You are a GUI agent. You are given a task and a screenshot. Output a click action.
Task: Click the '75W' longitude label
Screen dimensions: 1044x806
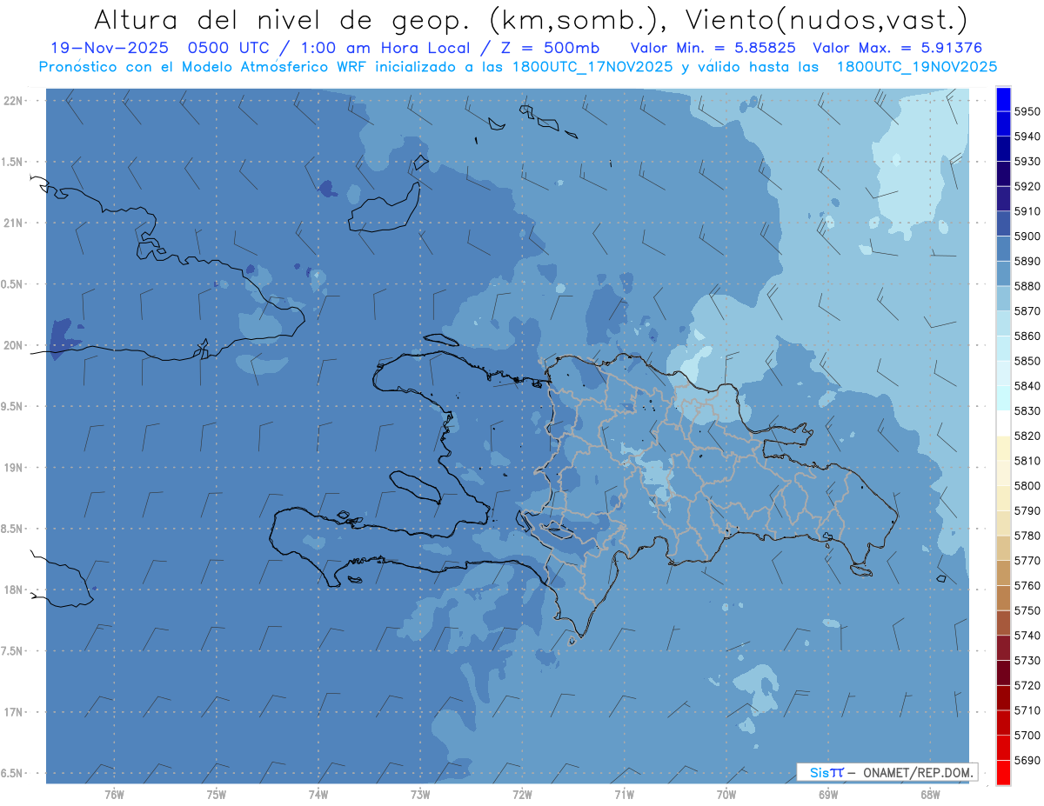tap(217, 794)
